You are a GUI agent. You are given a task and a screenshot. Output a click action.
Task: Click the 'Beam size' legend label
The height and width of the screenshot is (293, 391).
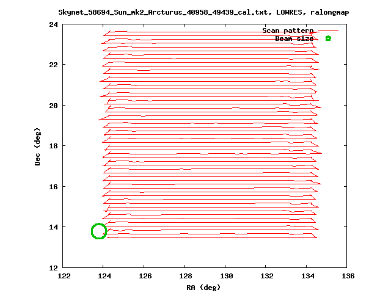294,38
